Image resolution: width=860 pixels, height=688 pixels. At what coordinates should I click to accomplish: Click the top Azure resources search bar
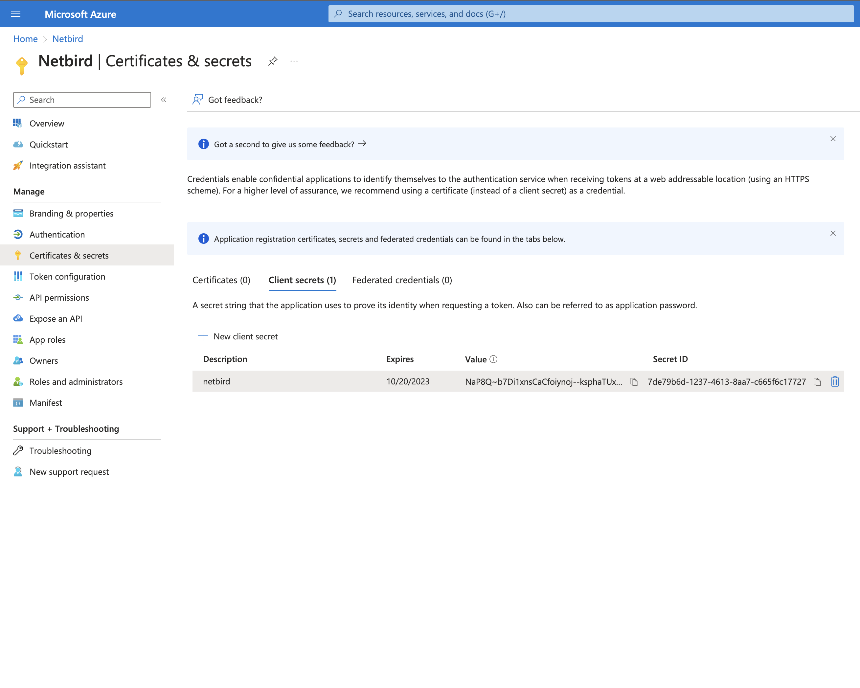590,14
